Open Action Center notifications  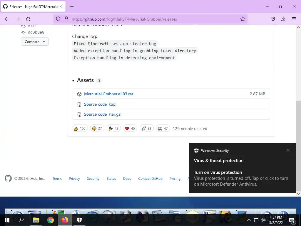coord(292,220)
